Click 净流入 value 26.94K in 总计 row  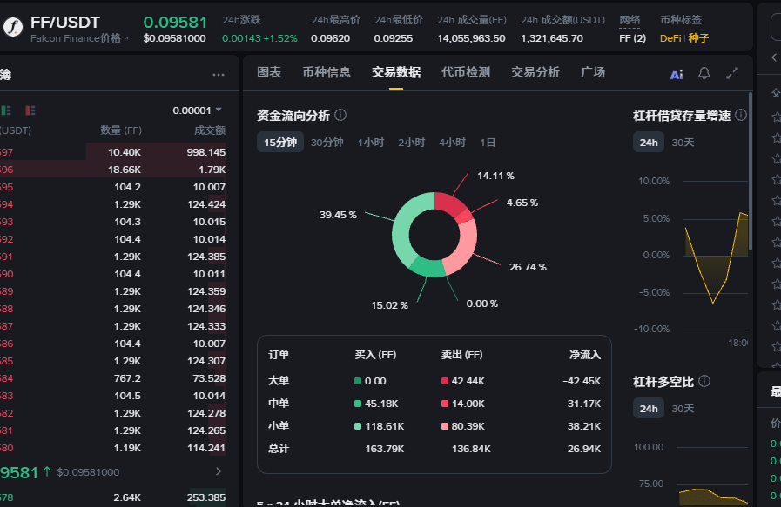[x=583, y=449]
